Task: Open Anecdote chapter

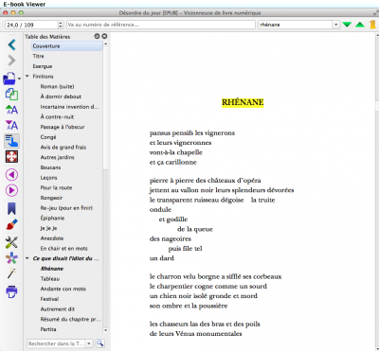Action: pos(52,238)
